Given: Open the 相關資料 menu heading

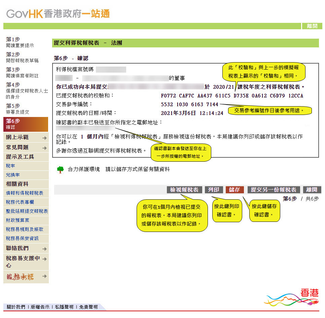Looking at the screenshot, I should [17, 184].
